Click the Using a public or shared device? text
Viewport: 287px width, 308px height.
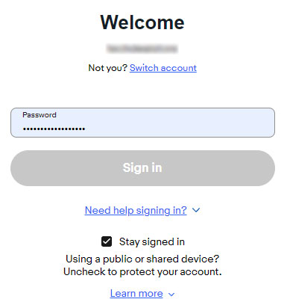142,259
